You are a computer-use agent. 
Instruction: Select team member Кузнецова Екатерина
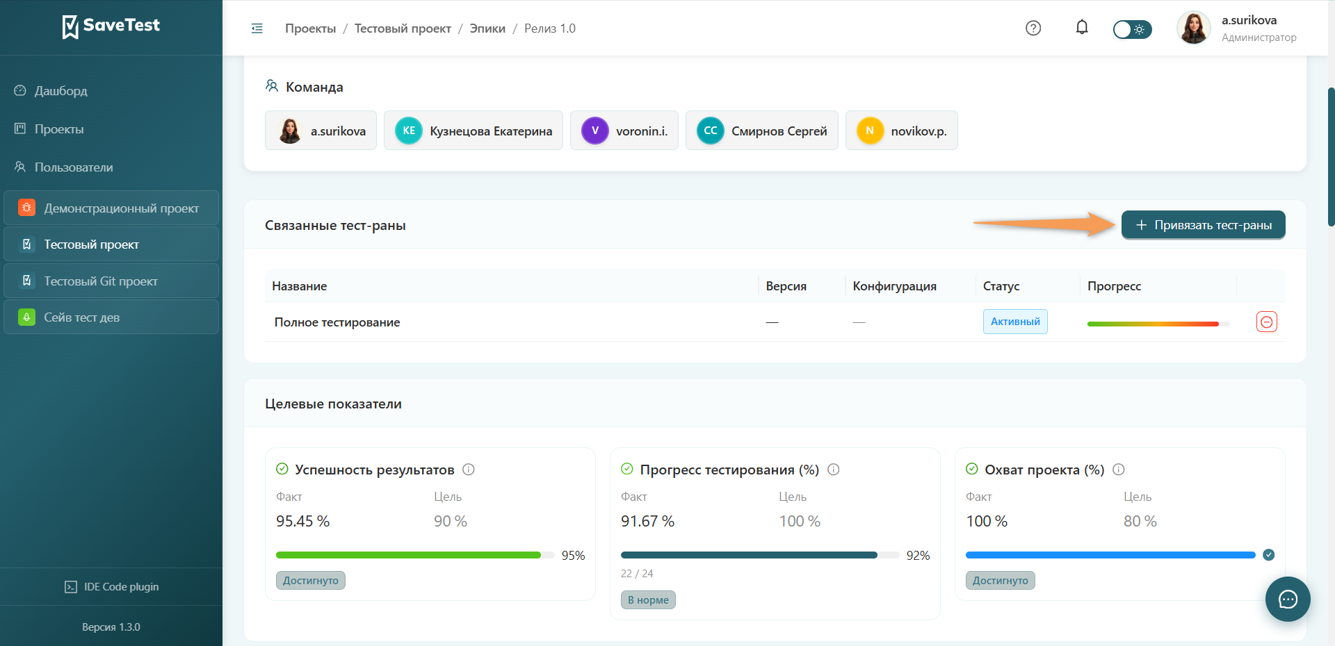474,131
